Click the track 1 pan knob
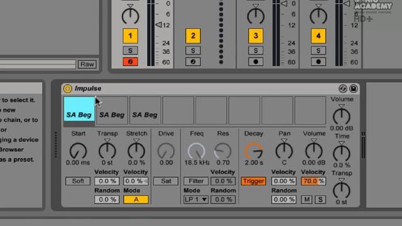 [130, 16]
